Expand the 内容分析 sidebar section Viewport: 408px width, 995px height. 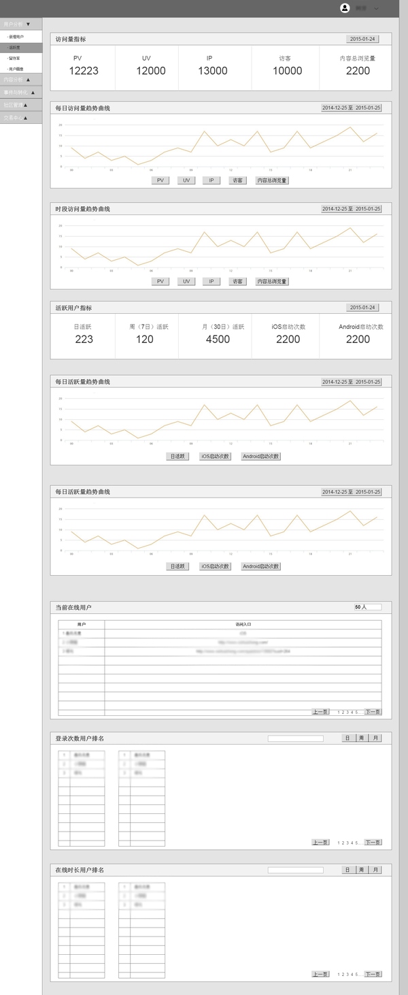[20, 80]
